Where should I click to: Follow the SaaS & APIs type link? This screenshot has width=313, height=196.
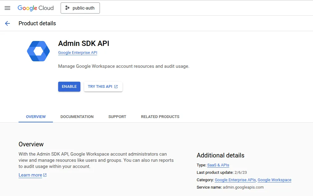218,165
